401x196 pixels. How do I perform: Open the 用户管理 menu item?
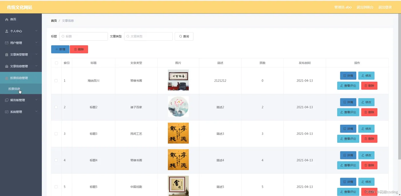point(21,43)
